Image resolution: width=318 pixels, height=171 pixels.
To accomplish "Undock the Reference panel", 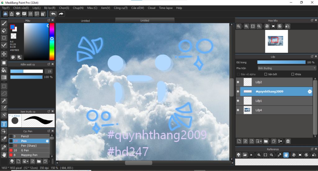I will point(312,149).
